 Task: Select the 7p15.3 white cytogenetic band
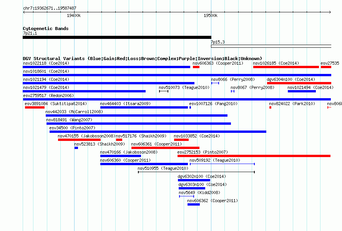click(271, 46)
